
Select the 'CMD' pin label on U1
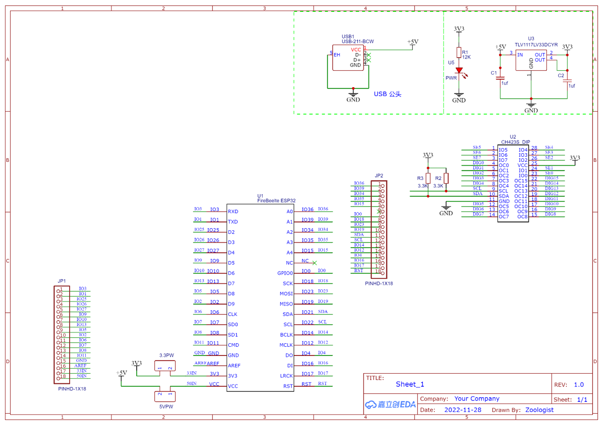tap(234, 345)
